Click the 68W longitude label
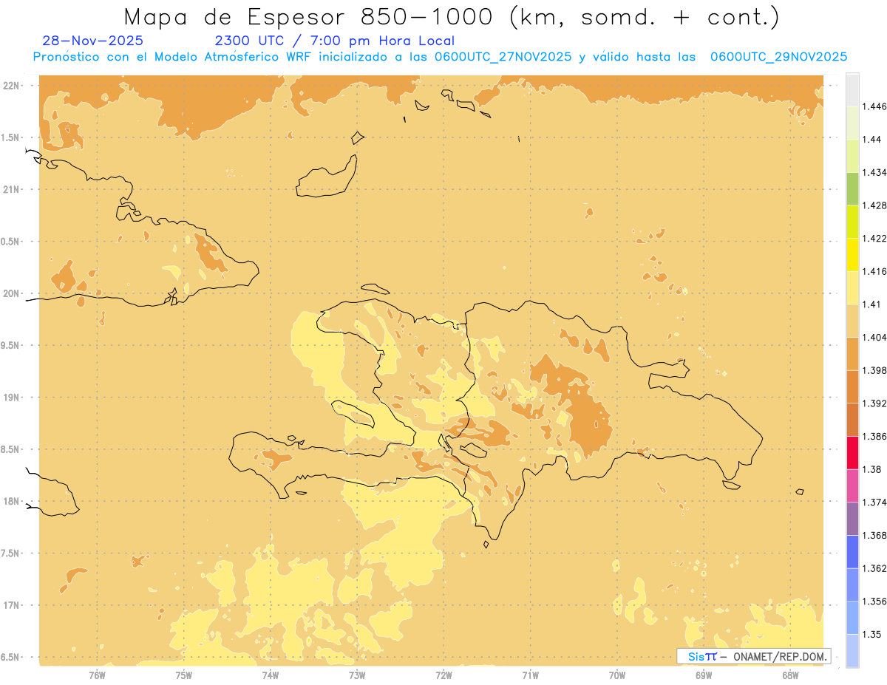 click(x=790, y=675)
